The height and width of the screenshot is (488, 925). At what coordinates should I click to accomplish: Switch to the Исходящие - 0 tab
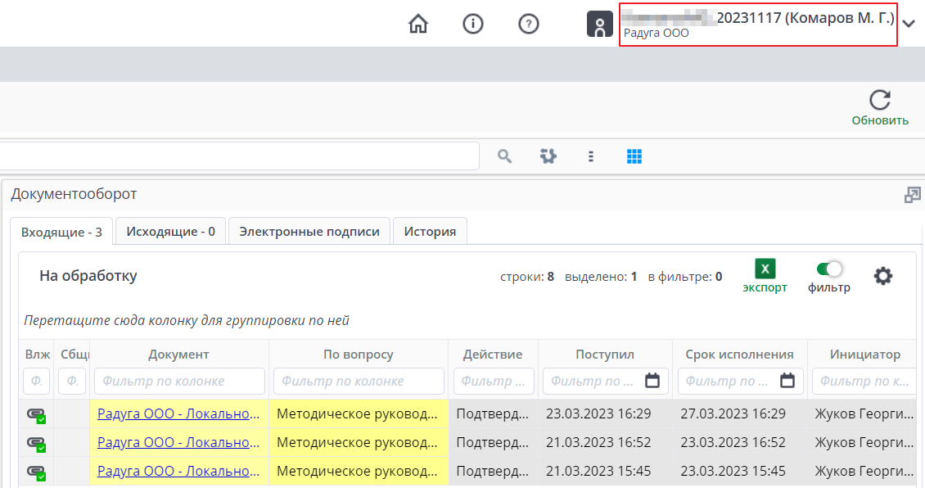(x=170, y=232)
